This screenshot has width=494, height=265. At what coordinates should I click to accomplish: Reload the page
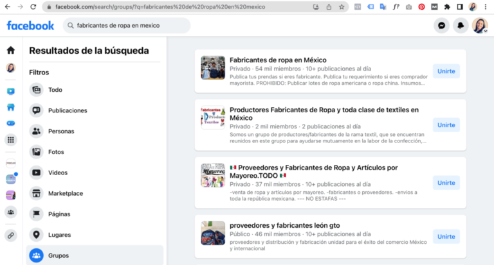33,6
